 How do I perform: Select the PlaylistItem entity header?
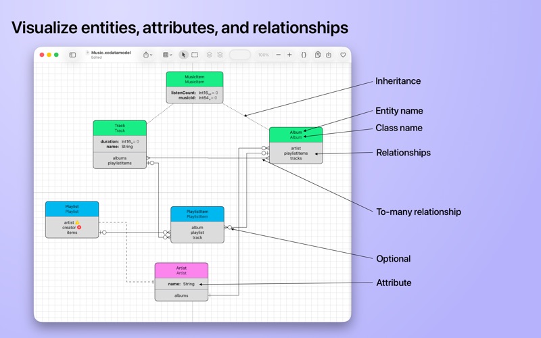[x=197, y=214]
